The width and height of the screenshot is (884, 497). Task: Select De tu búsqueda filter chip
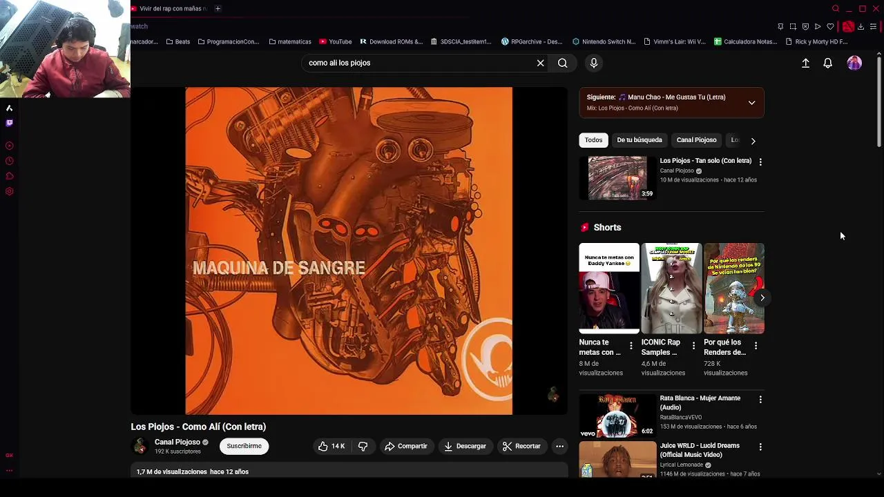point(639,140)
